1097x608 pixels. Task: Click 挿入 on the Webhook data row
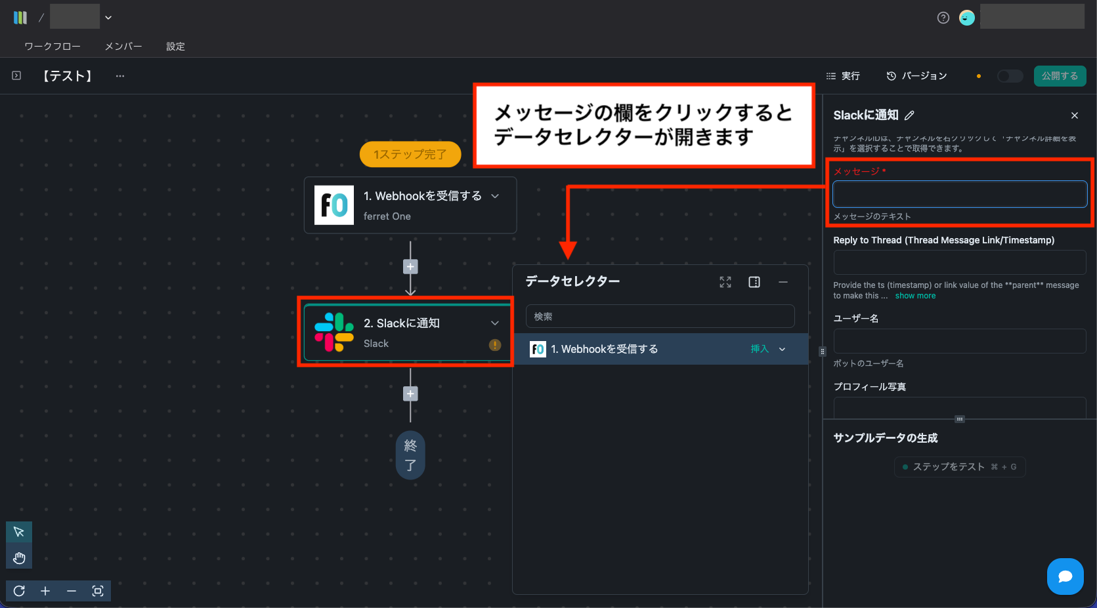pos(760,349)
